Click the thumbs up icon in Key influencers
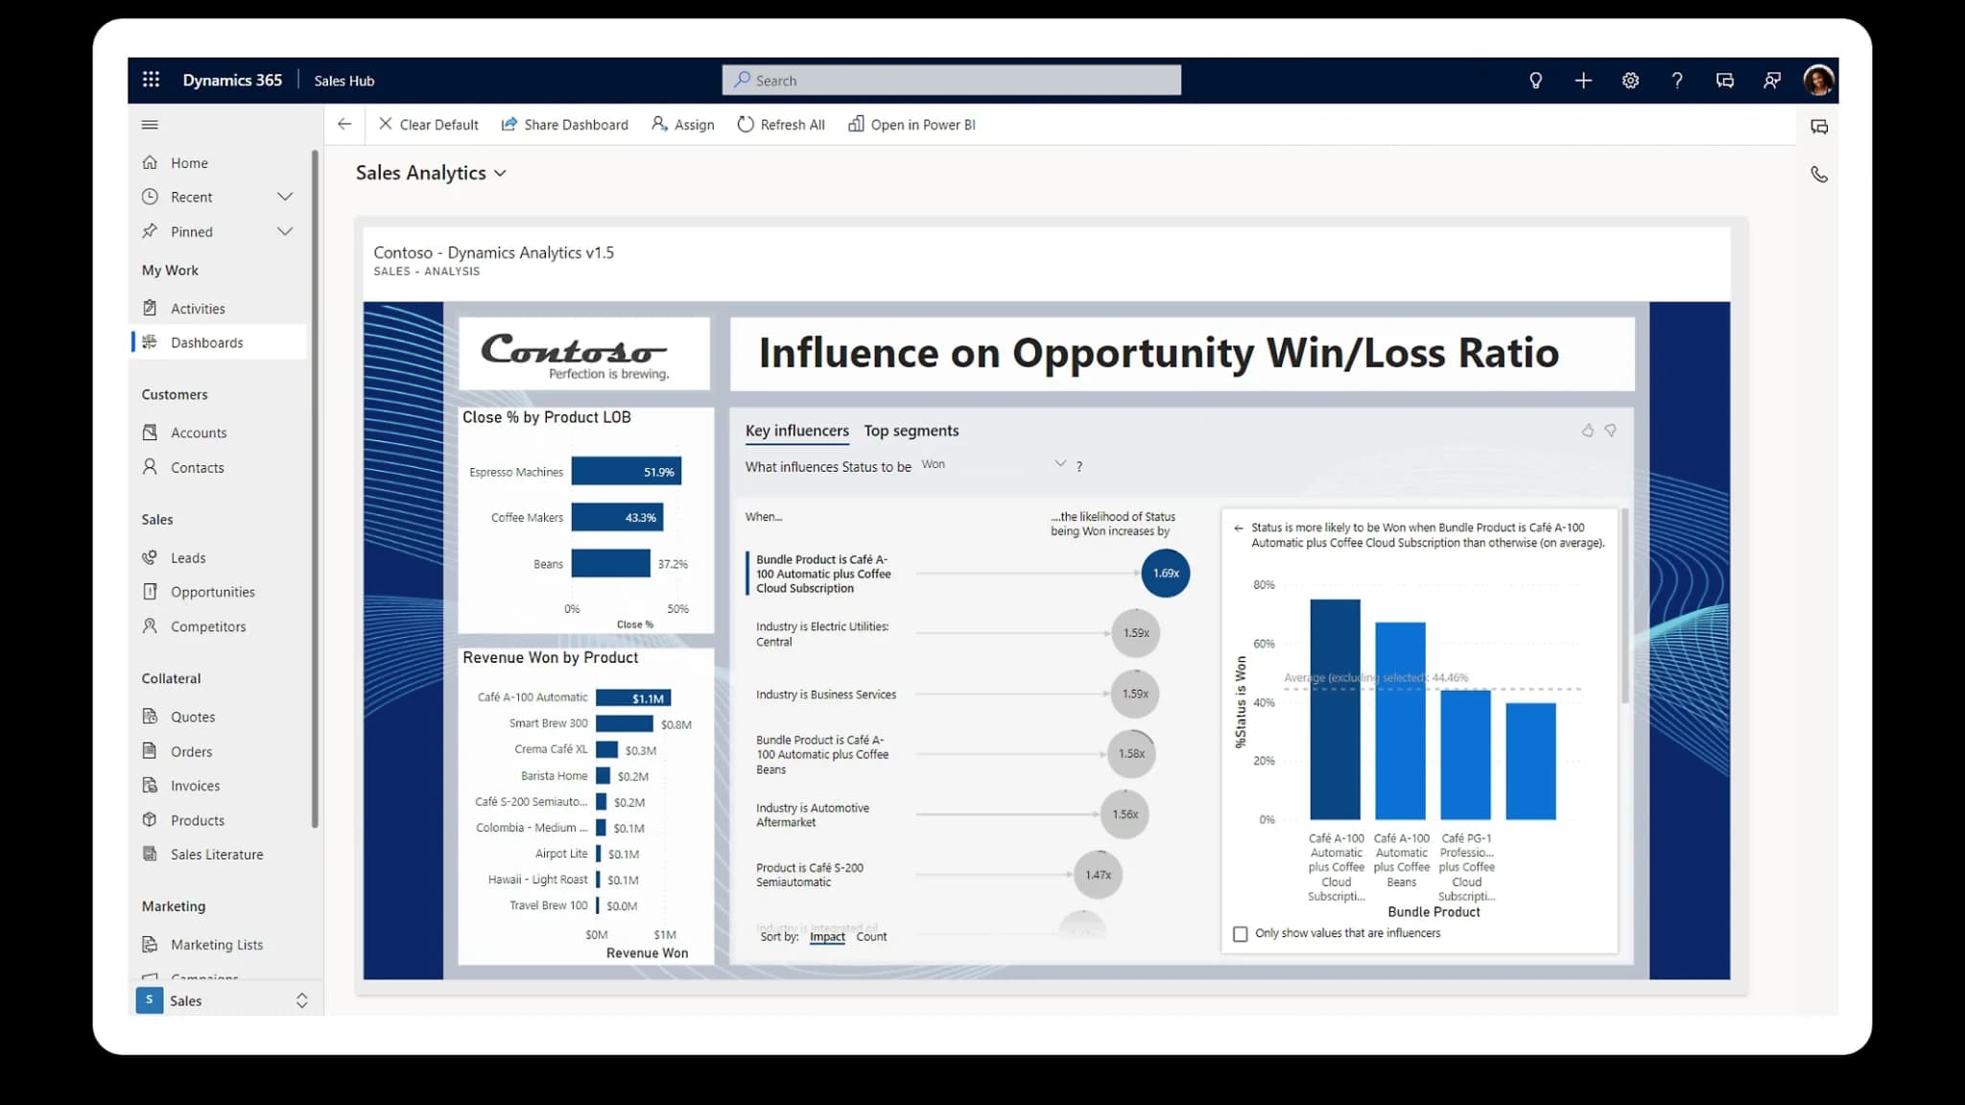Image resolution: width=1965 pixels, height=1105 pixels. (x=1588, y=431)
